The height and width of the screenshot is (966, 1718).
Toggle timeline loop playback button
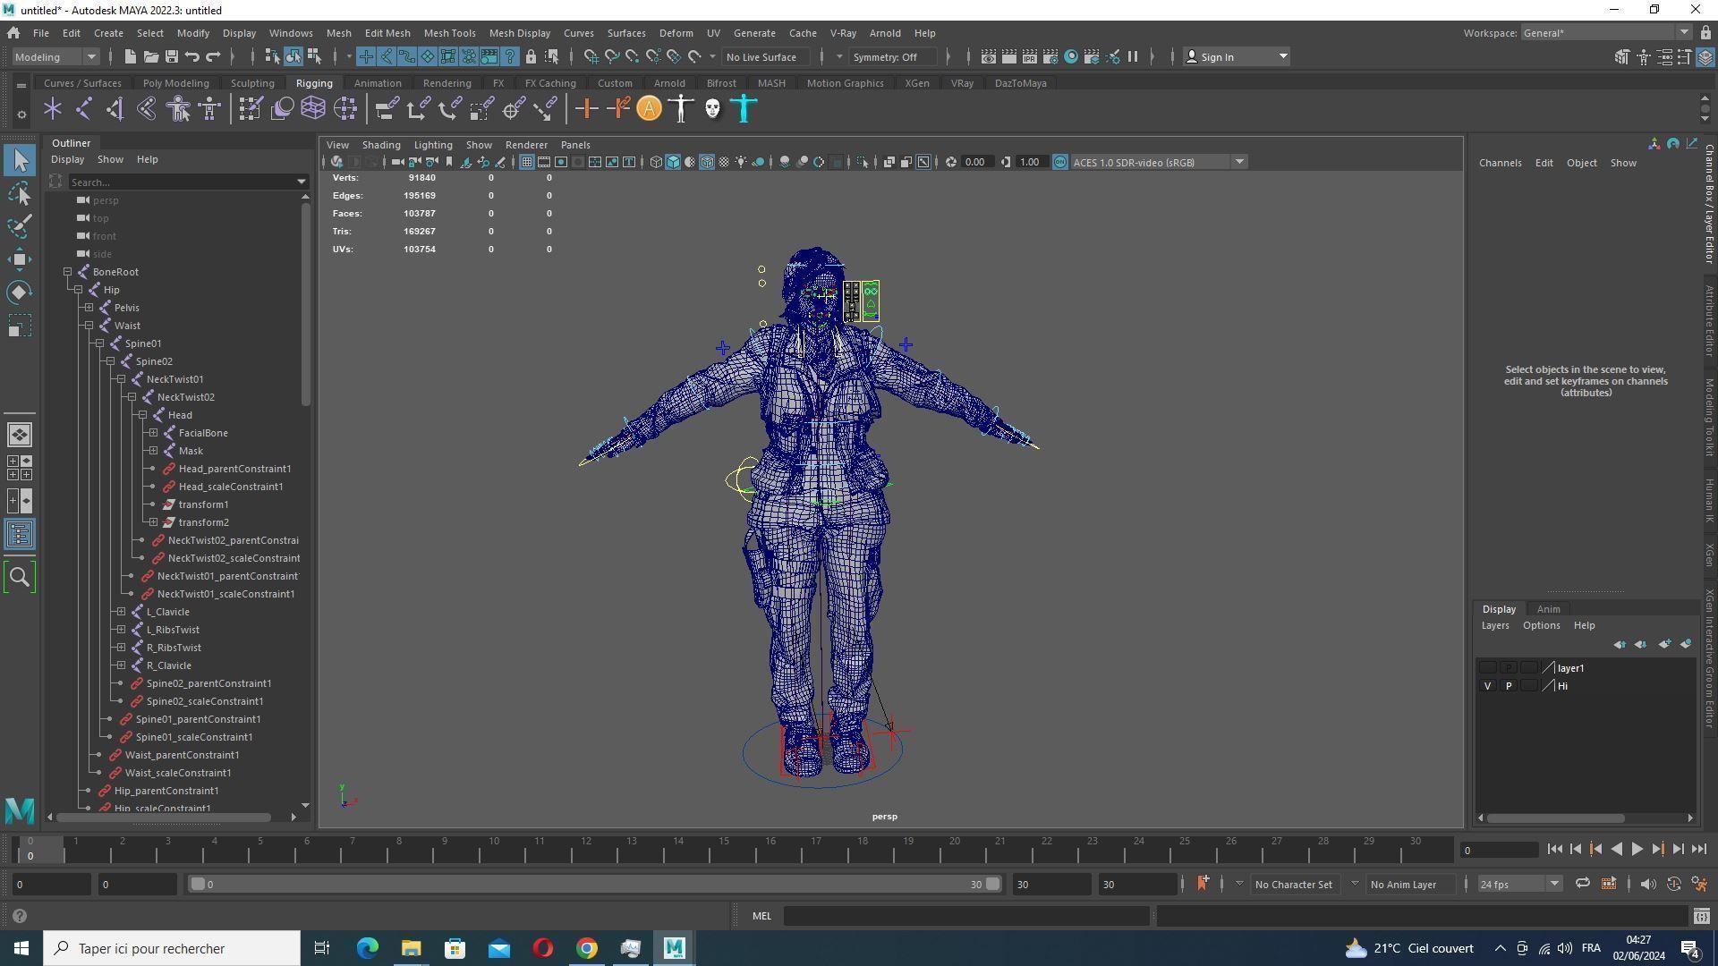(x=1582, y=884)
